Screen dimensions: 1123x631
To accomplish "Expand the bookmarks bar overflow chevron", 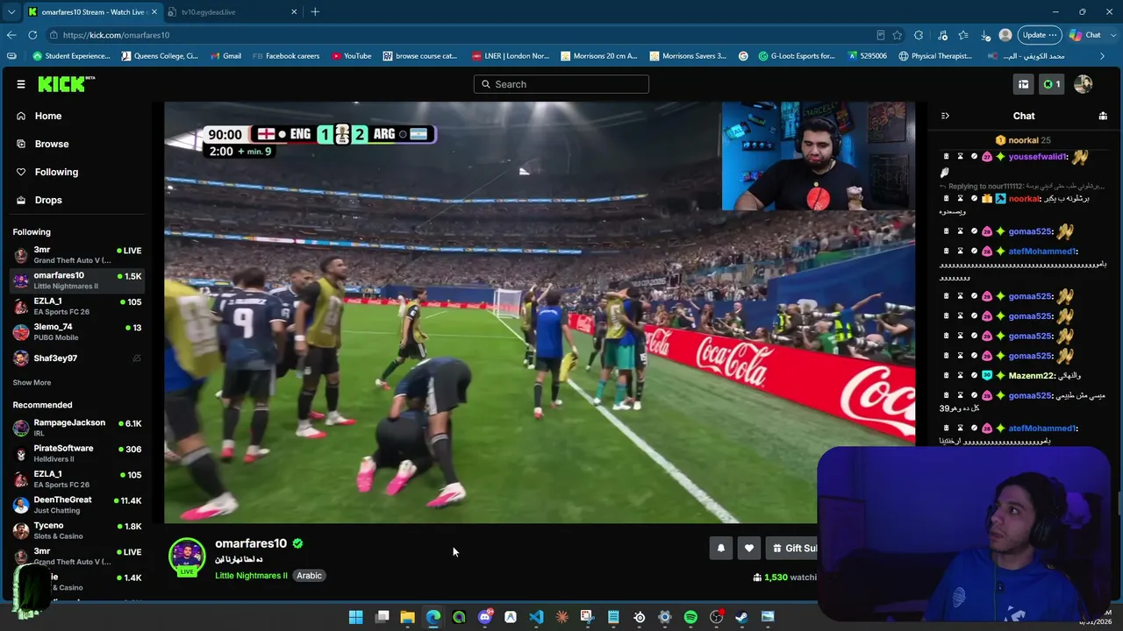I will (1103, 56).
